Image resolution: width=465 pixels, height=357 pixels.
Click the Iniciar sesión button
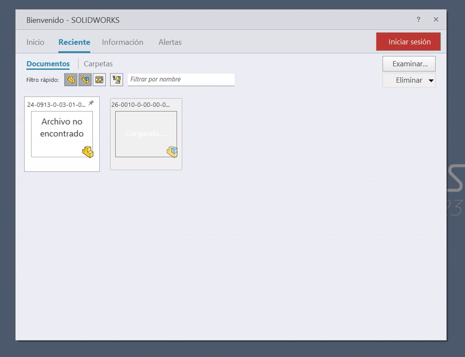408,42
